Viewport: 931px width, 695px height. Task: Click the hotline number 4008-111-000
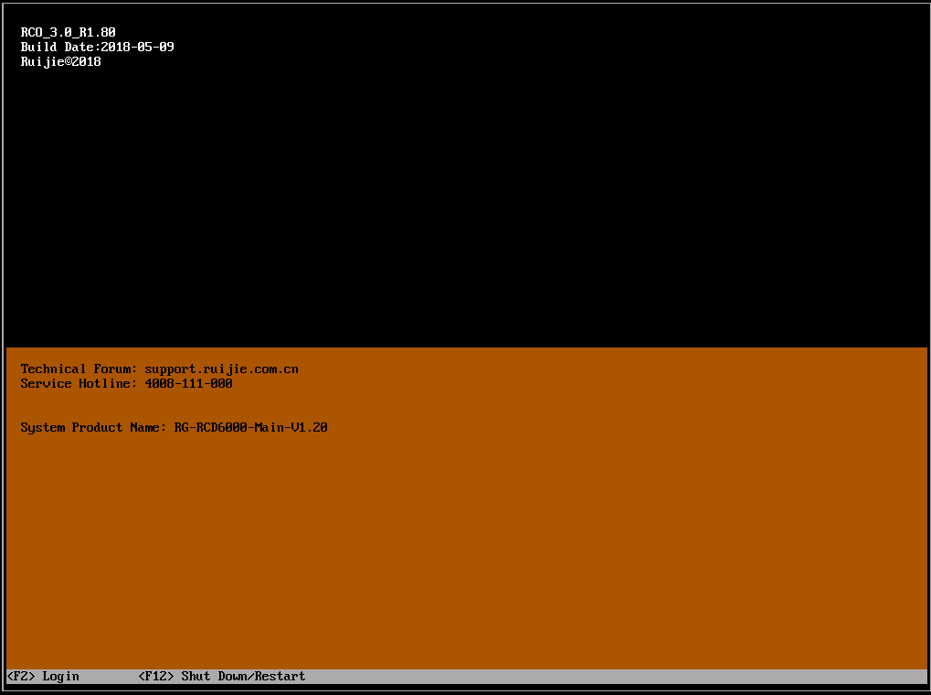pyautogui.click(x=188, y=384)
